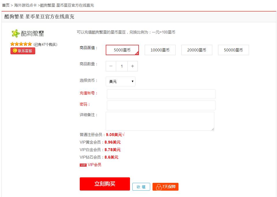This screenshot has height=197, width=277.
Task: Click 已有47个购买 purchase count text
Action: [45, 44]
